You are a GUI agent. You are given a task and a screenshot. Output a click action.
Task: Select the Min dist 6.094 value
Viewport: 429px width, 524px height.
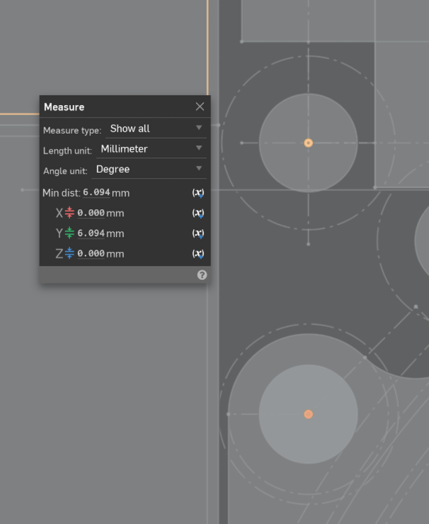coord(96,193)
